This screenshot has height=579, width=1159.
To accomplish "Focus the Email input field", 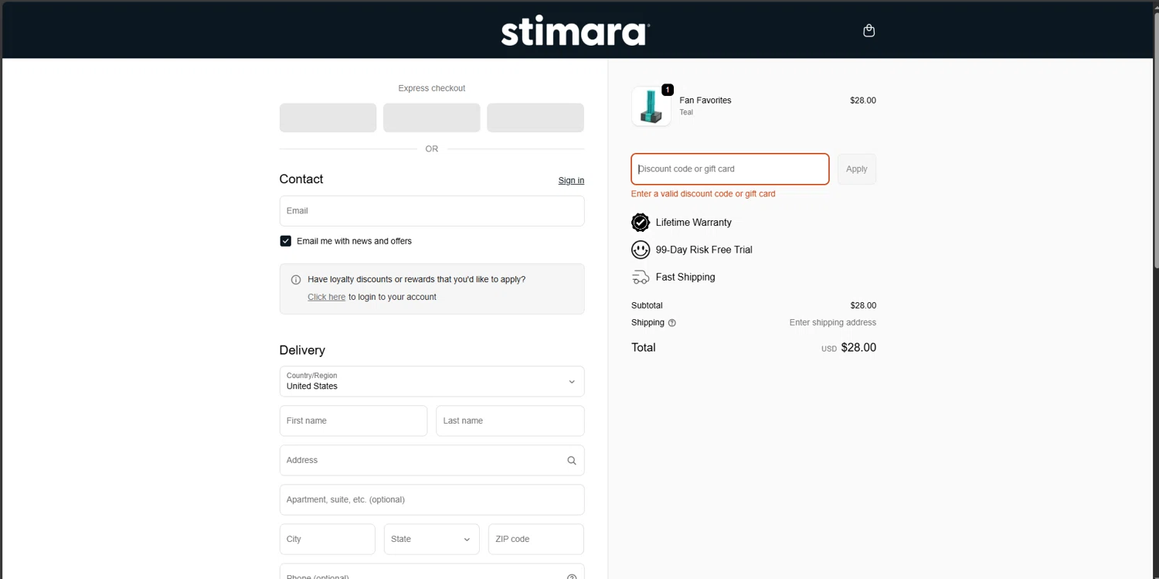I will 432,211.
